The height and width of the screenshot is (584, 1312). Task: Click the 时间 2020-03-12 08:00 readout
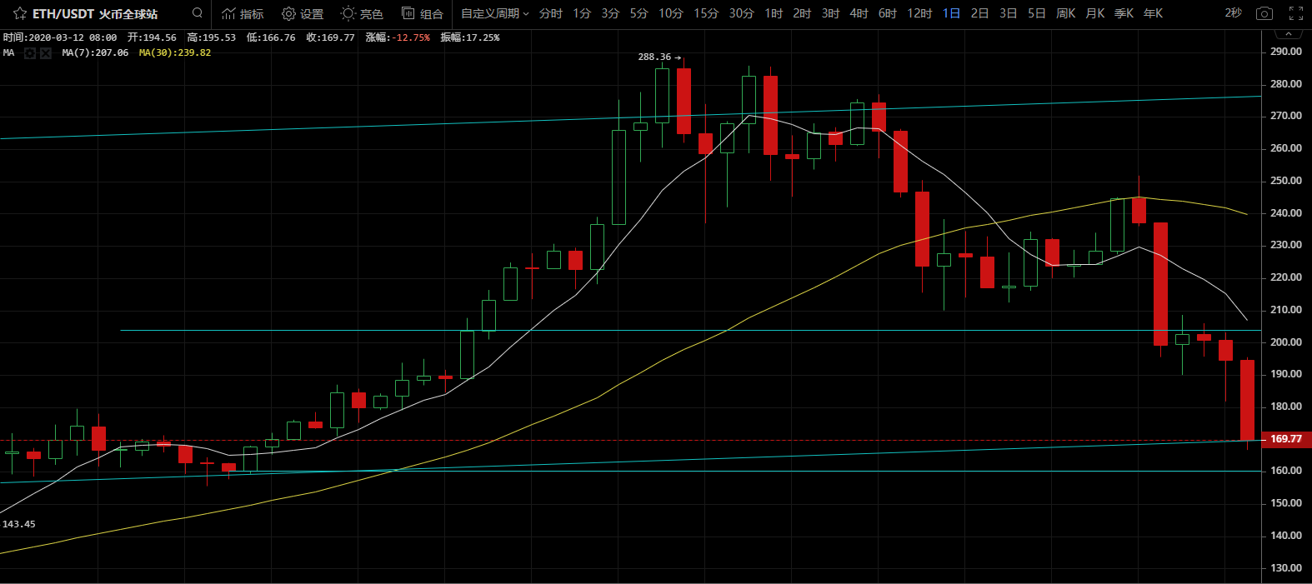tap(60, 37)
